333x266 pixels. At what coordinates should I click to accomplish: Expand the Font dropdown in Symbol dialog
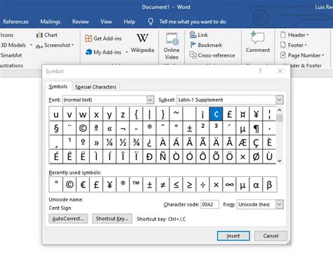(150, 100)
